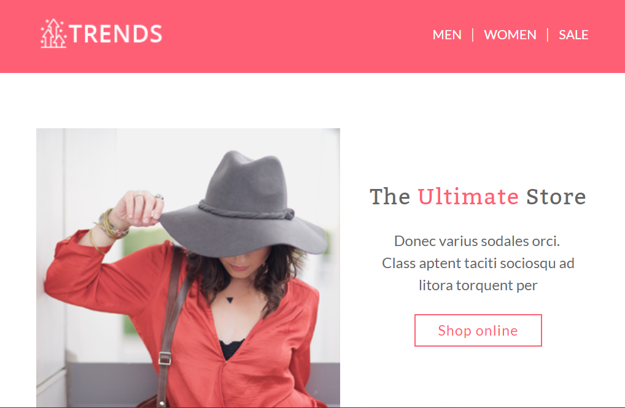The width and height of the screenshot is (625, 408).
Task: Open the WOMEN navigation menu item
Action: pos(510,35)
